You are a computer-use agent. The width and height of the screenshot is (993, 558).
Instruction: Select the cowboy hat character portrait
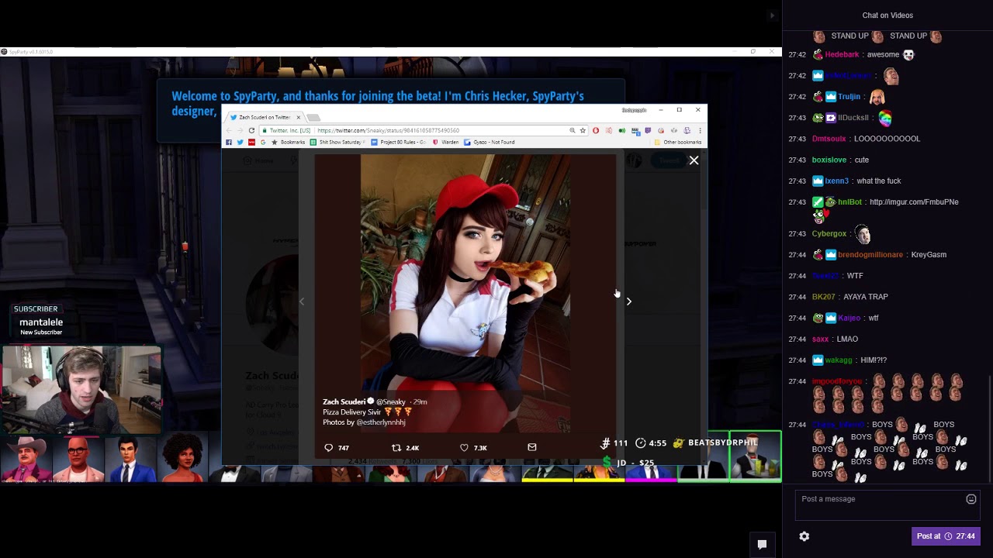27,459
